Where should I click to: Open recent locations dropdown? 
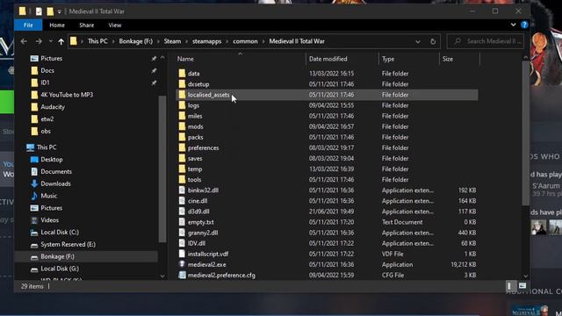tap(51, 41)
